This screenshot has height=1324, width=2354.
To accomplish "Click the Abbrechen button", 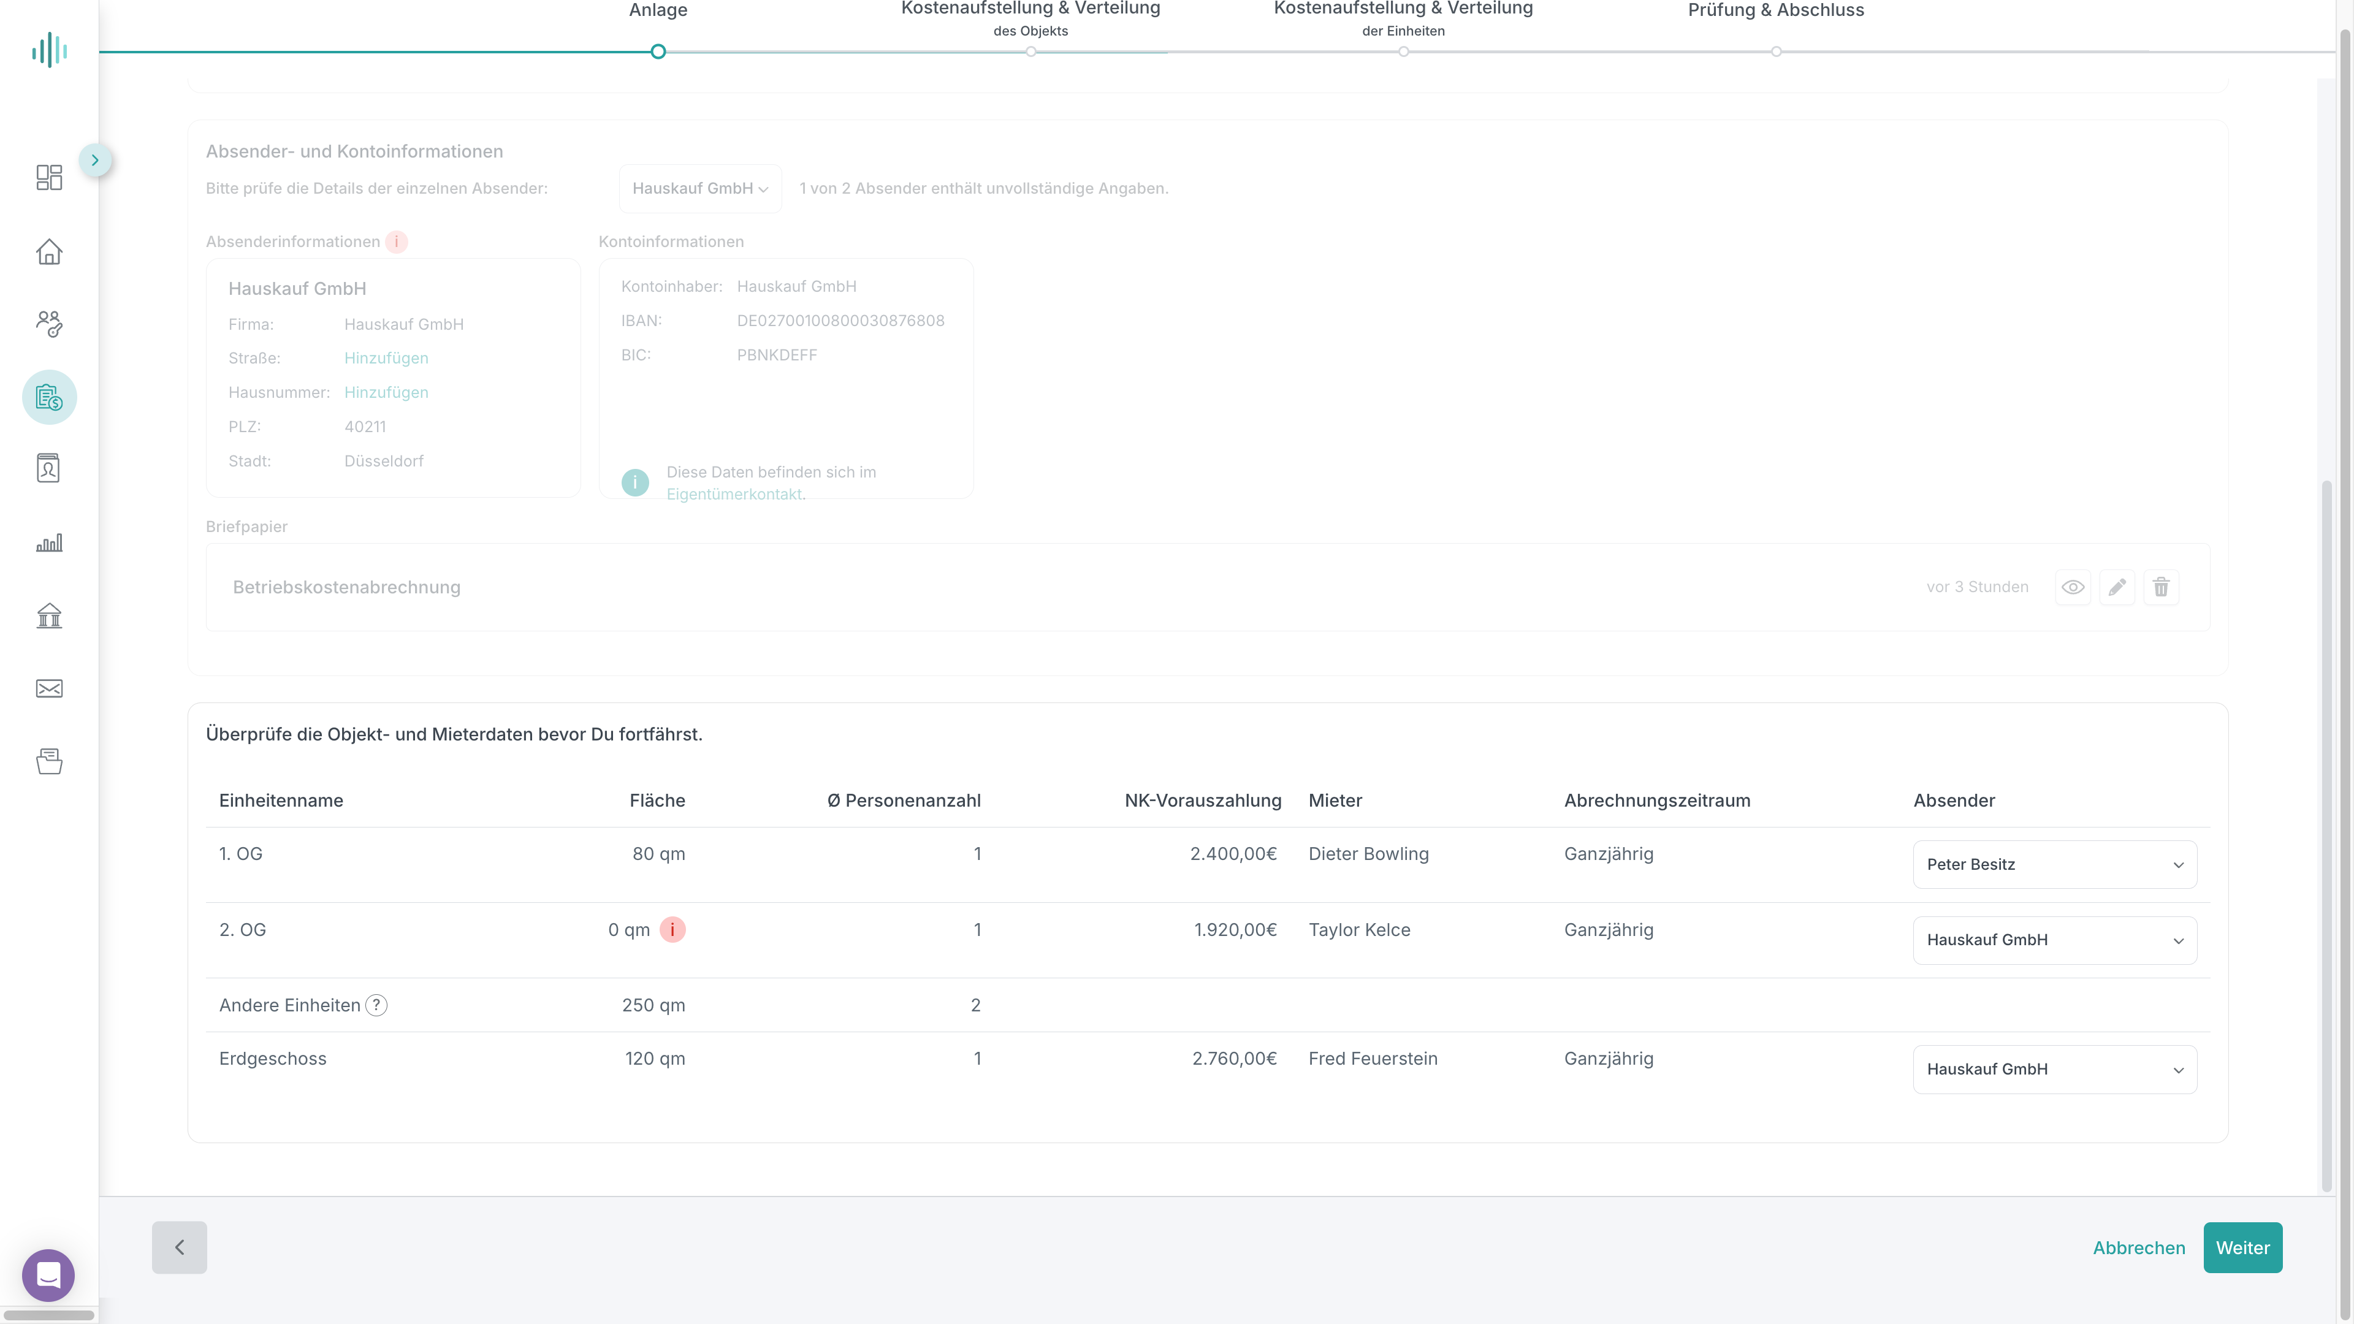I will 2139,1247.
